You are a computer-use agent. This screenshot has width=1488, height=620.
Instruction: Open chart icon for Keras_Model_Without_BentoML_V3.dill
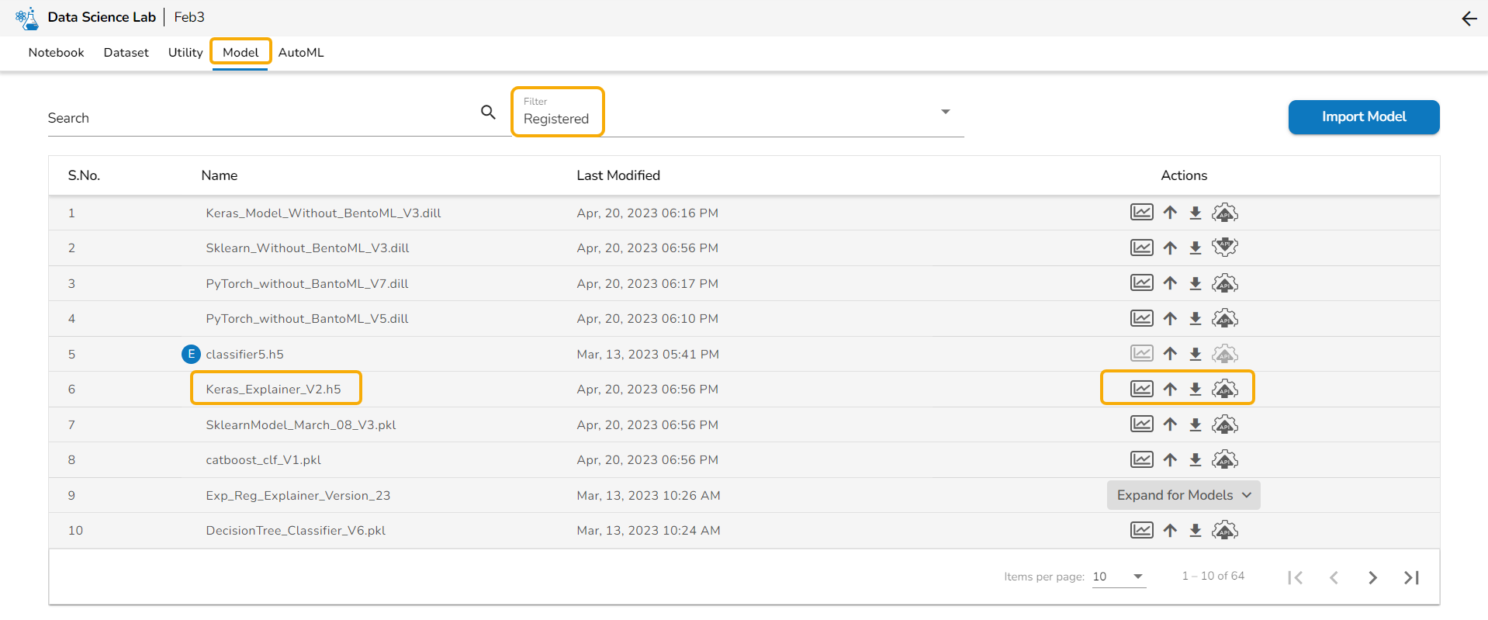coord(1141,213)
